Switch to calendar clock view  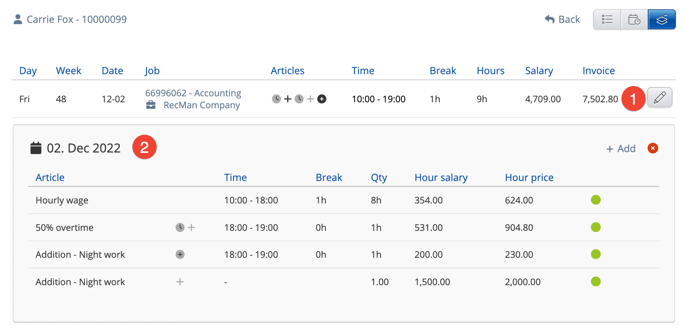[634, 19]
